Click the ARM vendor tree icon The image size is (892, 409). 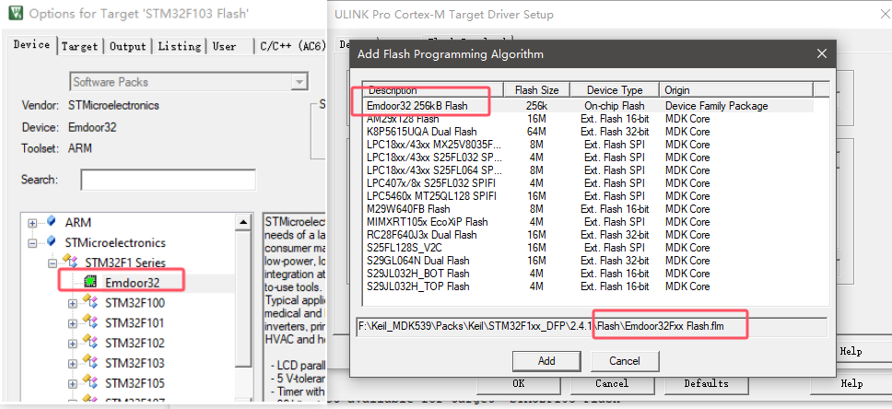tap(52, 223)
